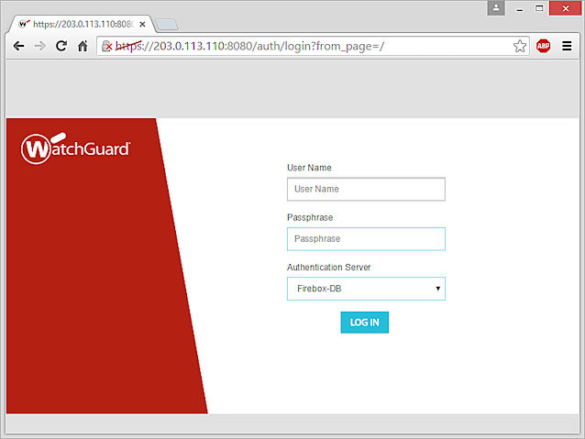Expand the Authentication Server dropdown
The width and height of the screenshot is (585, 439).
point(366,289)
